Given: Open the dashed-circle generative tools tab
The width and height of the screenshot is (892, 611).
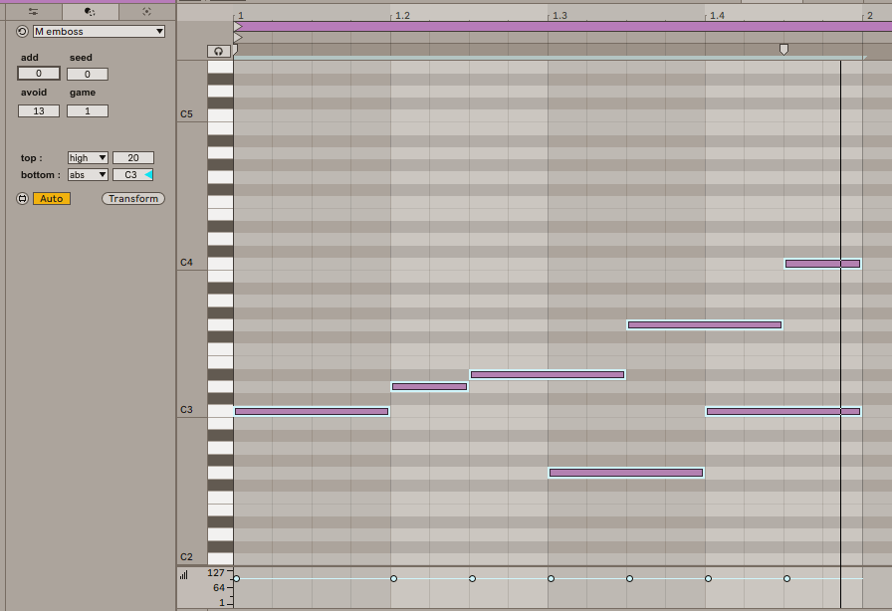Looking at the screenshot, I should click(x=146, y=12).
